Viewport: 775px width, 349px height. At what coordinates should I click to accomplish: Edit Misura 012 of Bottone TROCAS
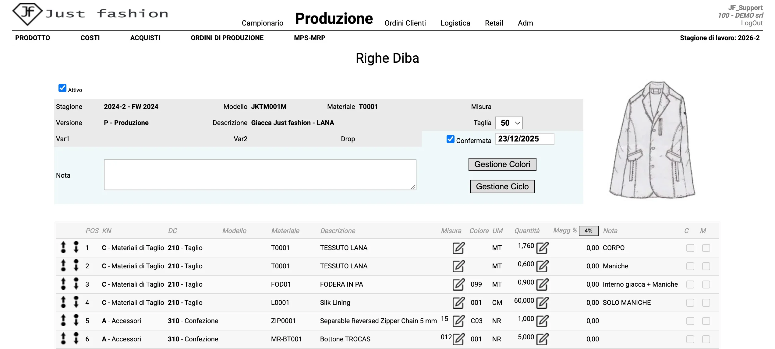point(458,339)
